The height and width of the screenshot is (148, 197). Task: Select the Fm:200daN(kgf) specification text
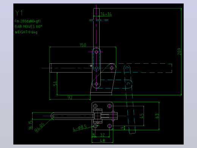pyautogui.click(x=28, y=21)
